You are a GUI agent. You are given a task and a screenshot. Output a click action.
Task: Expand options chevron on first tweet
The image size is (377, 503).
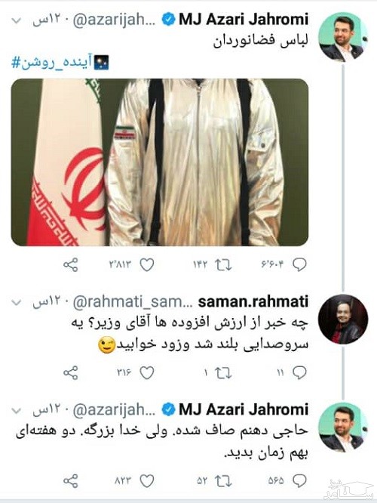pyautogui.click(x=17, y=21)
